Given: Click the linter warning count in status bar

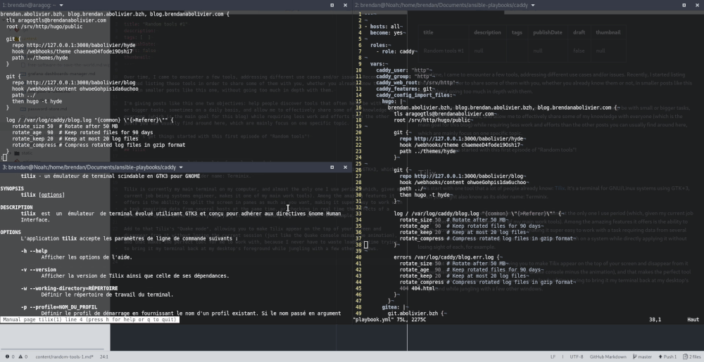Looking at the screenshot, I should coord(23,356).
